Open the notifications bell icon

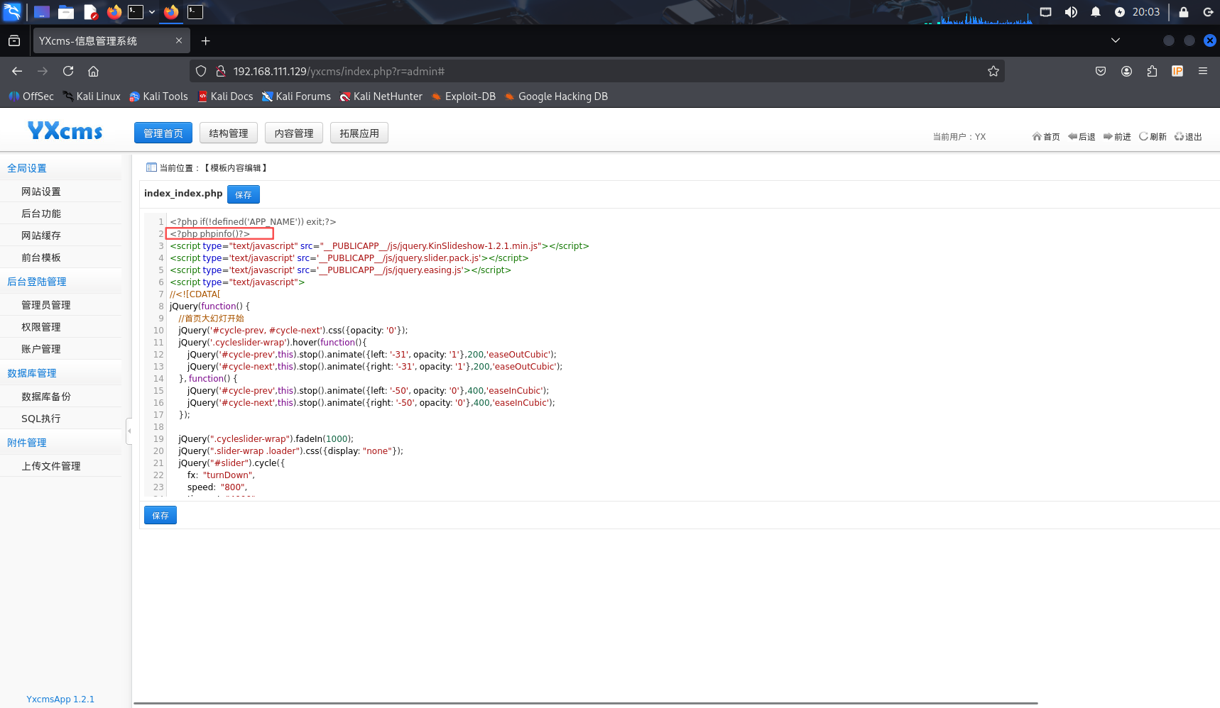(x=1096, y=12)
